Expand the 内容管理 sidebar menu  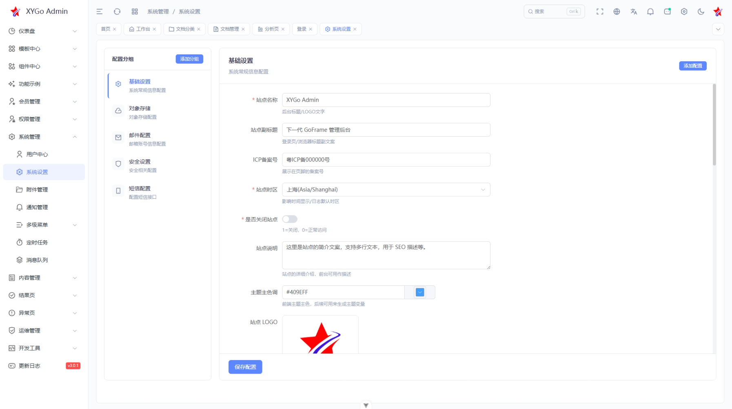[44, 278]
